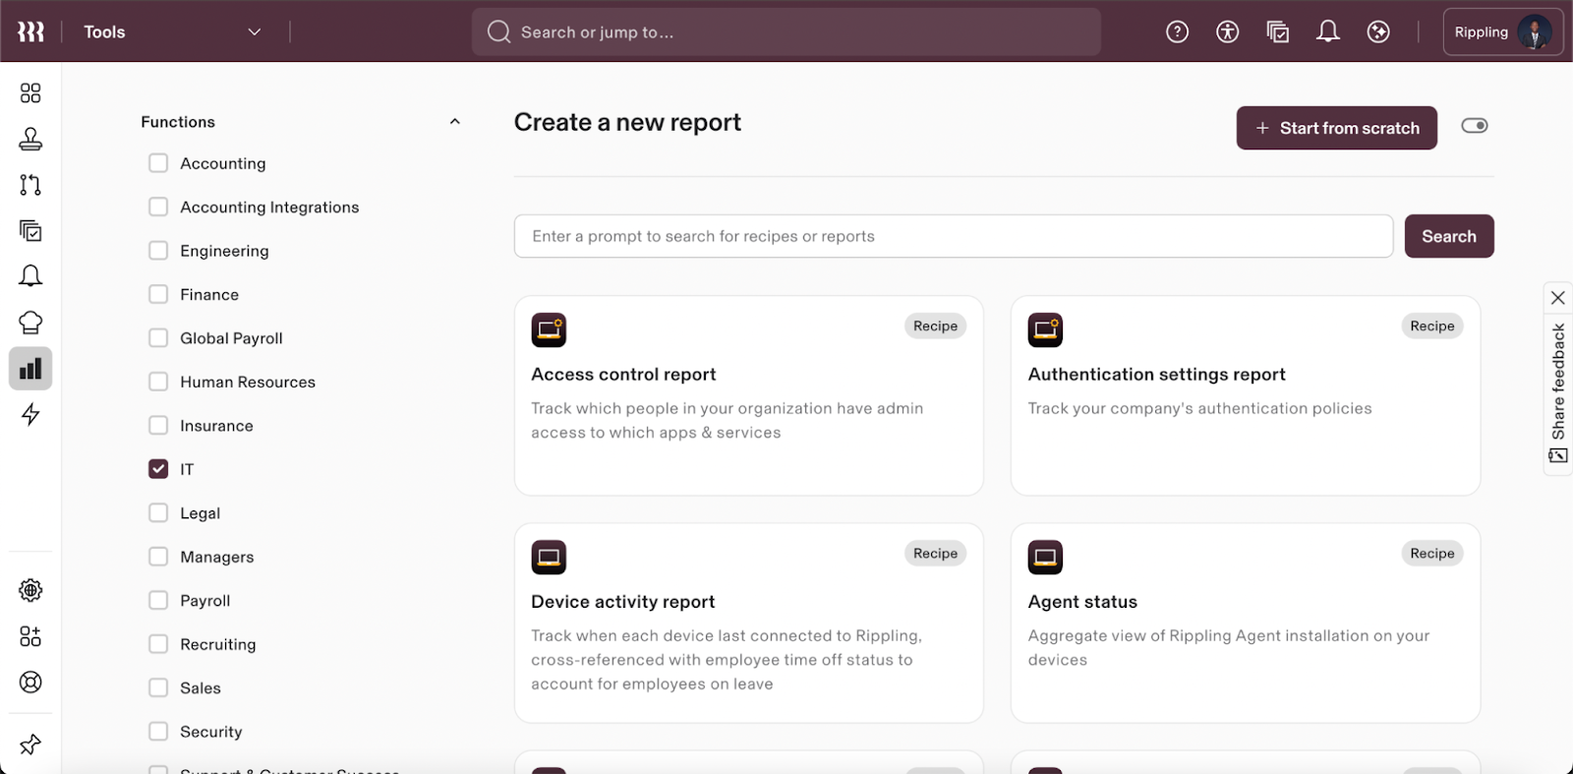1573x774 pixels.
Task: Click the Recipe tag on Access control report
Action: (935, 327)
